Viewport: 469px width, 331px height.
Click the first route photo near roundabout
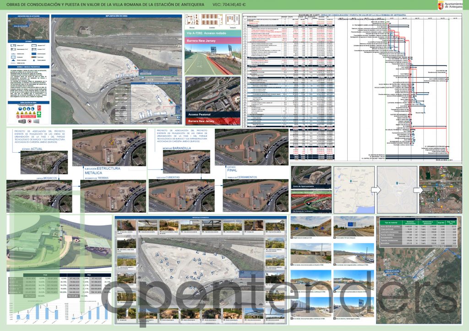pos(311,227)
